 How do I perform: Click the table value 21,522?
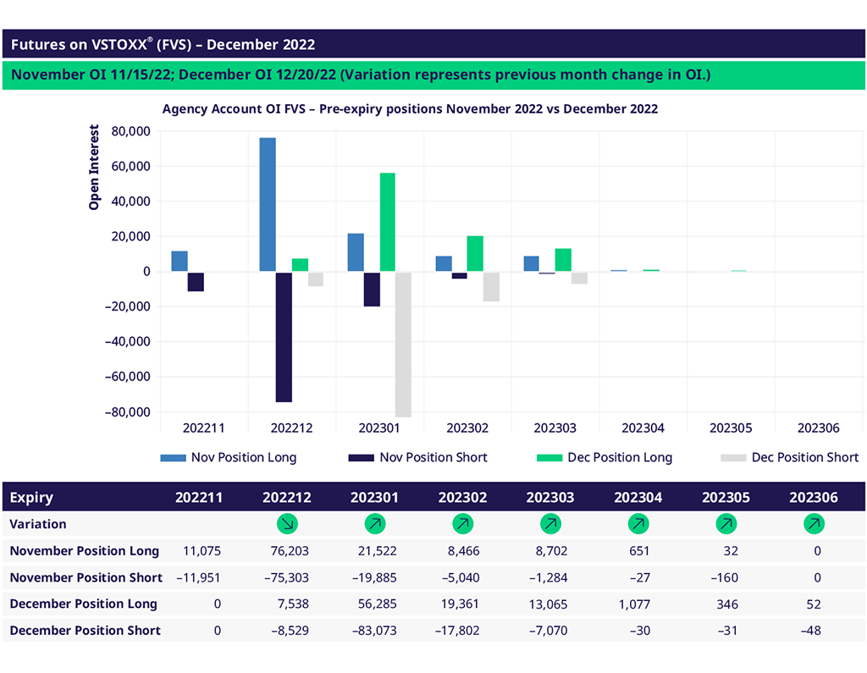point(377,551)
